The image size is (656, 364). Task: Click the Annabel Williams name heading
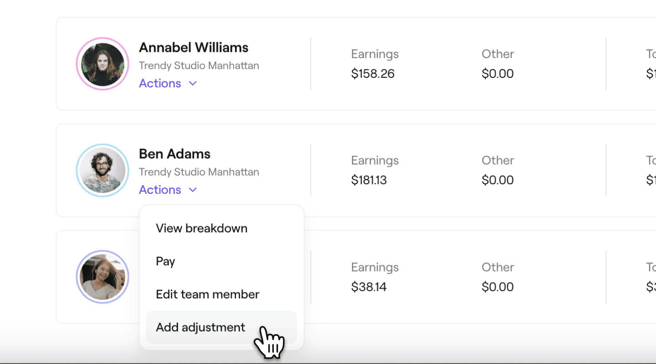coord(194,47)
